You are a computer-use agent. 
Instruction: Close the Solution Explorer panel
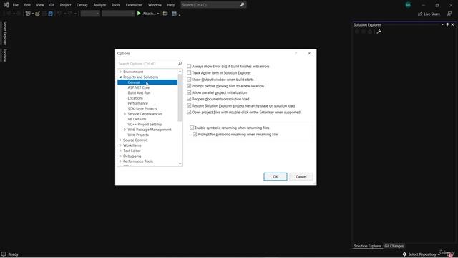click(x=452, y=24)
